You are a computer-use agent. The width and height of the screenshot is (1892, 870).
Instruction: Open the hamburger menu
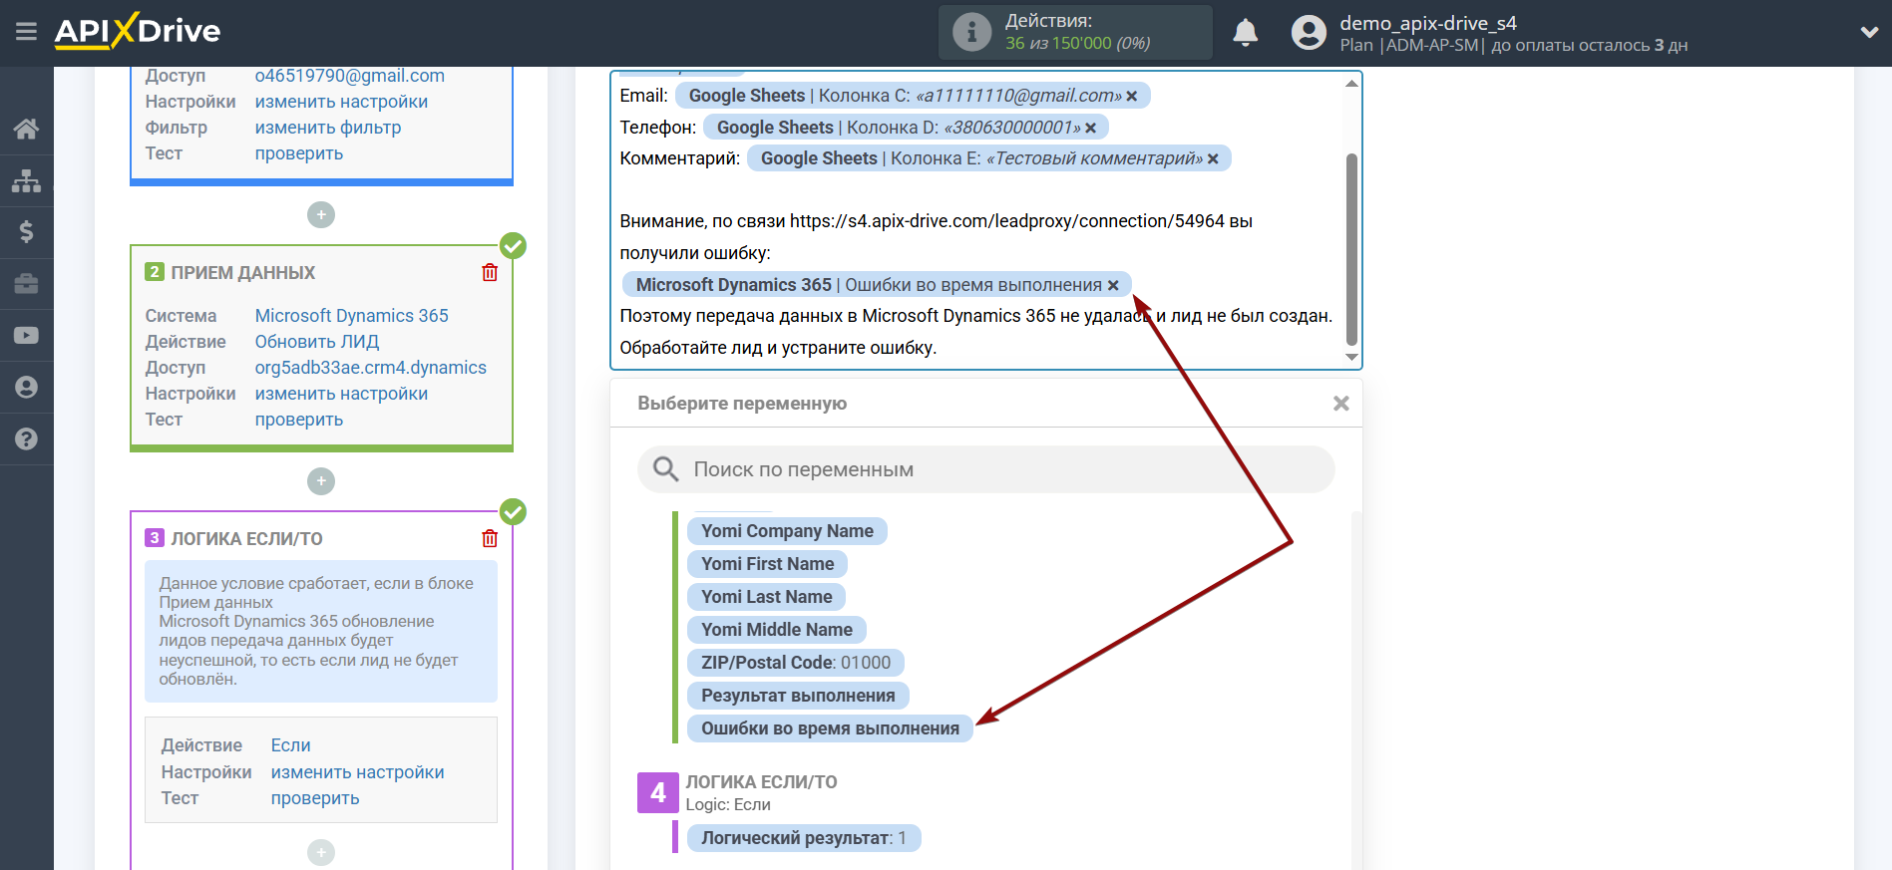pos(27,32)
